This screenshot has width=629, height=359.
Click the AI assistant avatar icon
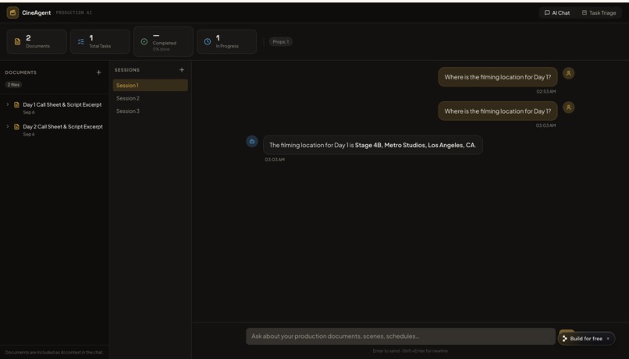[252, 141]
